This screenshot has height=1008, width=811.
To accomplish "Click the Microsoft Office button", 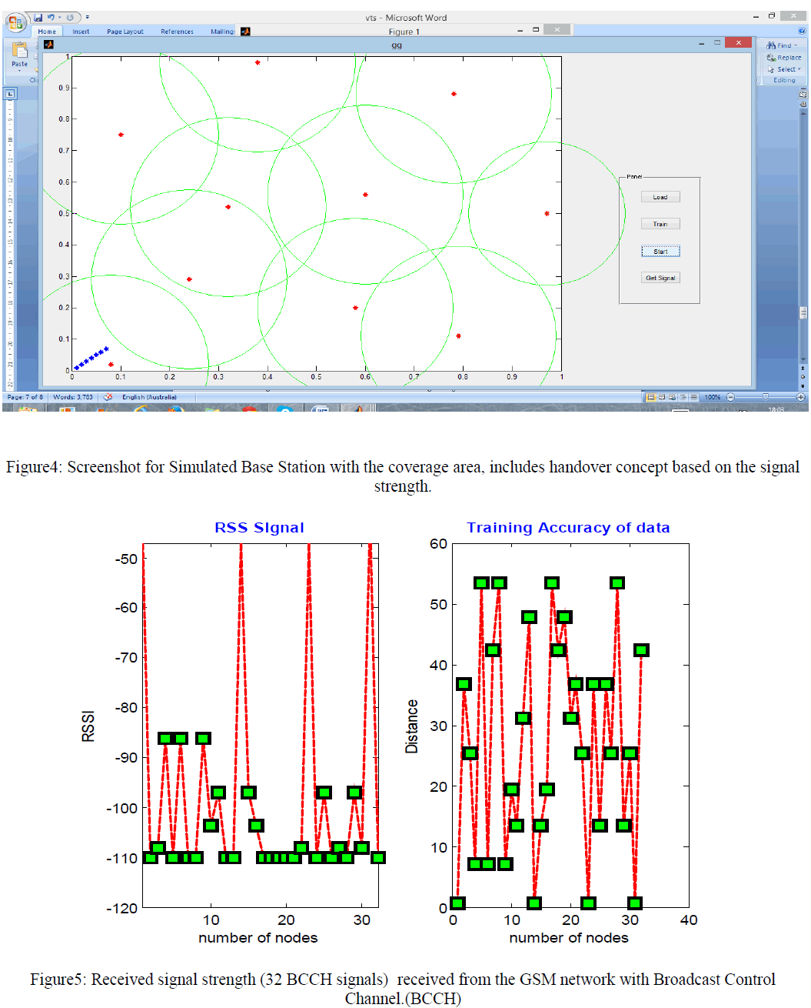I will pos(15,23).
